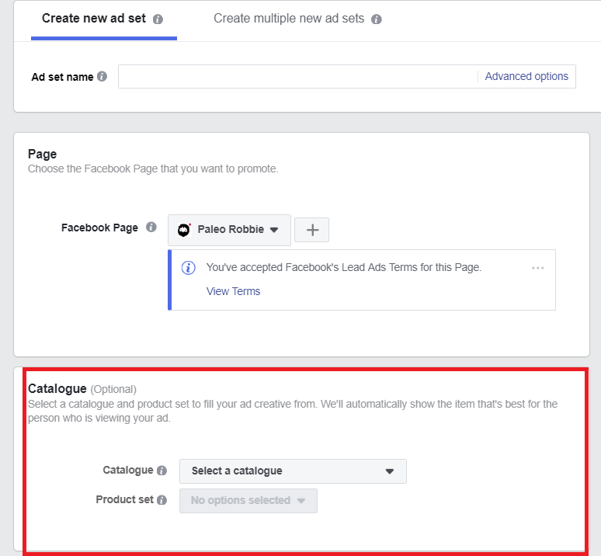601x556 pixels.
Task: Click the Ad set name info icon
Action: [102, 77]
